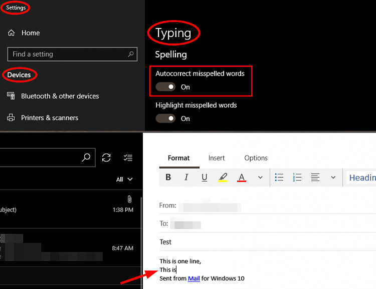376x289 pixels.
Task: Click the search magnifier in Find a setting
Action: click(x=131, y=54)
